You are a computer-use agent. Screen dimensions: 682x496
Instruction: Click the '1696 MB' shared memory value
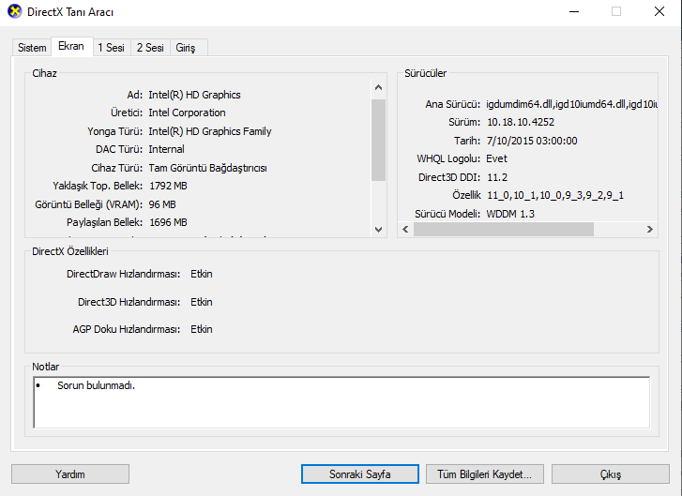tap(168, 222)
